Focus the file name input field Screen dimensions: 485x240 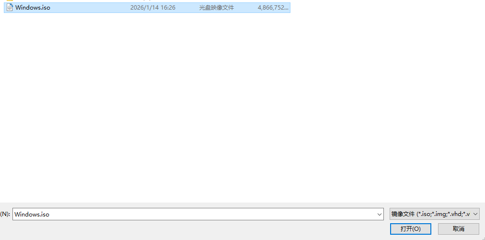tap(192, 215)
